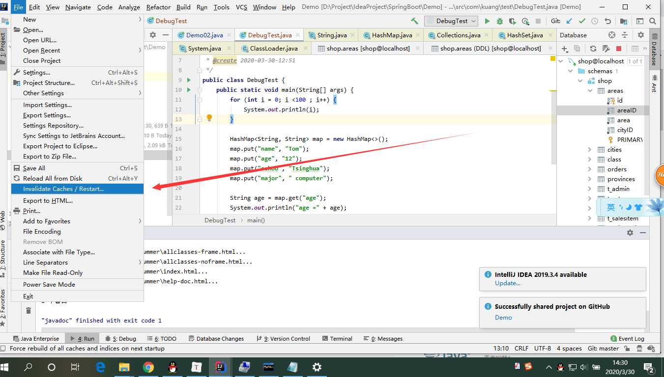Toggle Power Save Mode menu item
The height and width of the screenshot is (377, 664).
point(77,284)
